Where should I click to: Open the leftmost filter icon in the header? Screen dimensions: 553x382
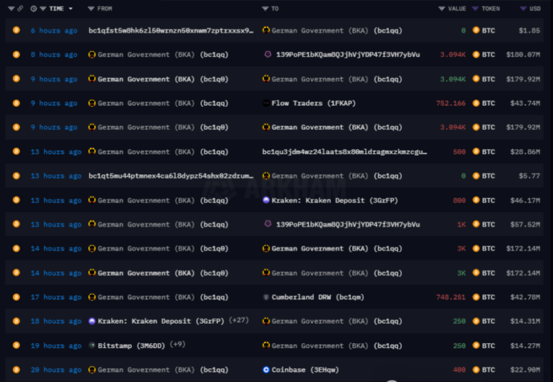[x=11, y=9]
